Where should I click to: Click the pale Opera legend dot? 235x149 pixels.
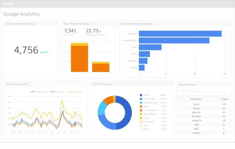(141, 129)
